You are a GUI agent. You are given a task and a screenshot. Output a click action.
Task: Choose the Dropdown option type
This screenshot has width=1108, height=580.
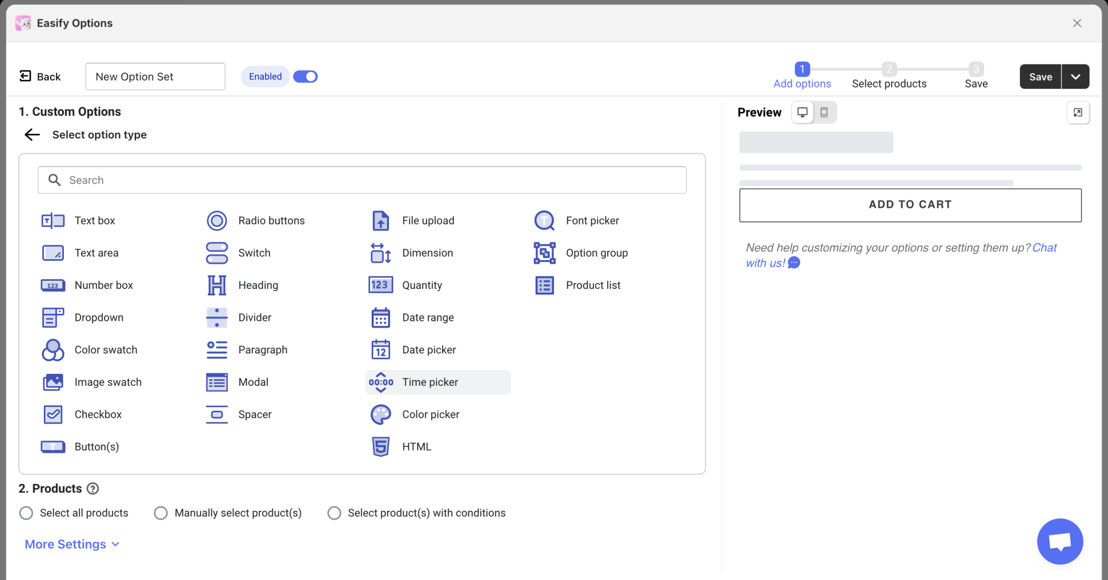point(83,318)
